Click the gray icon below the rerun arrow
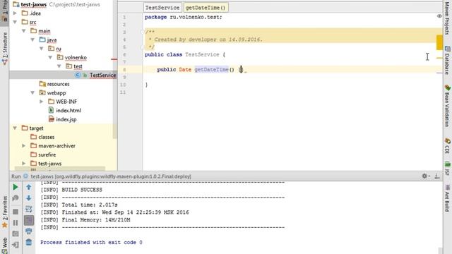Viewport: 452px width, 254px height. click(16, 198)
